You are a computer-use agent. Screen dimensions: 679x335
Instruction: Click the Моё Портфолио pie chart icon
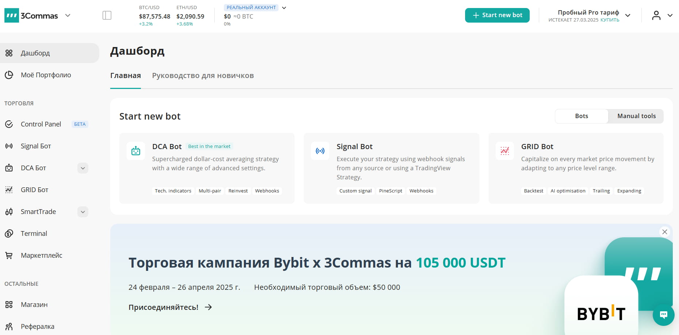click(9, 75)
